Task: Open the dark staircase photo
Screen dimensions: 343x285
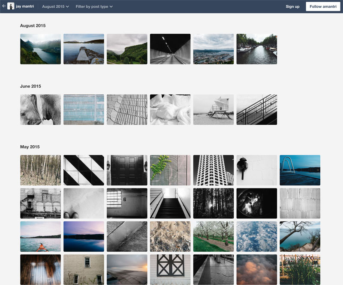Action: pyautogui.click(x=170, y=203)
